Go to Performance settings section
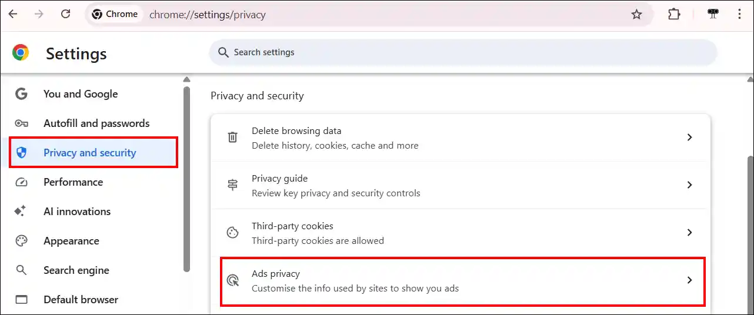 [73, 182]
